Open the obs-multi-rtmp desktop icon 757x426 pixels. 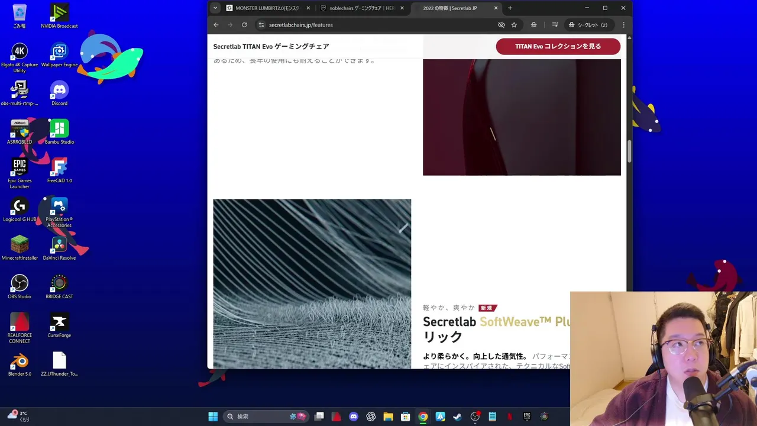[x=20, y=93]
